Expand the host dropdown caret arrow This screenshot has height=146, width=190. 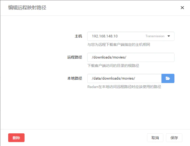[169, 36]
